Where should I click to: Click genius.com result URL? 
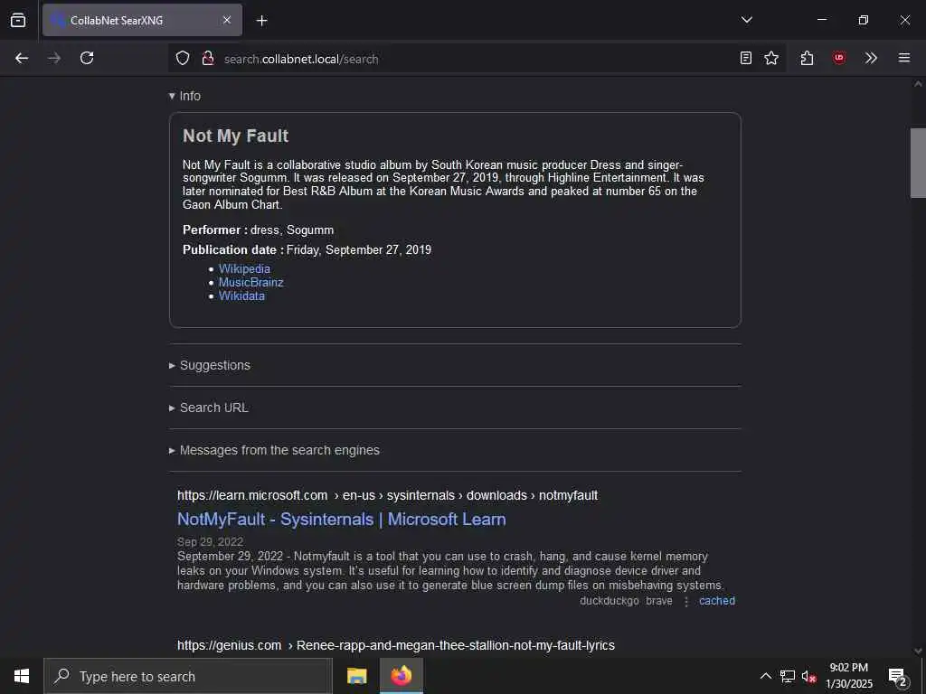396,645
